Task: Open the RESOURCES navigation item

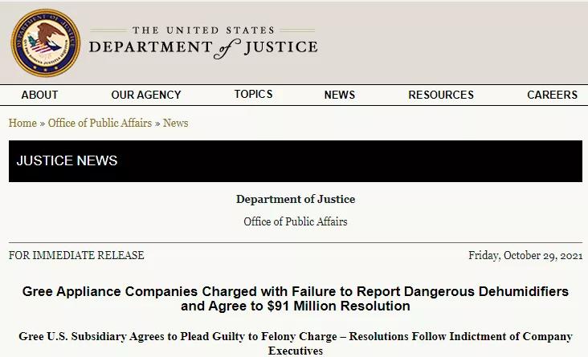Action: [441, 95]
